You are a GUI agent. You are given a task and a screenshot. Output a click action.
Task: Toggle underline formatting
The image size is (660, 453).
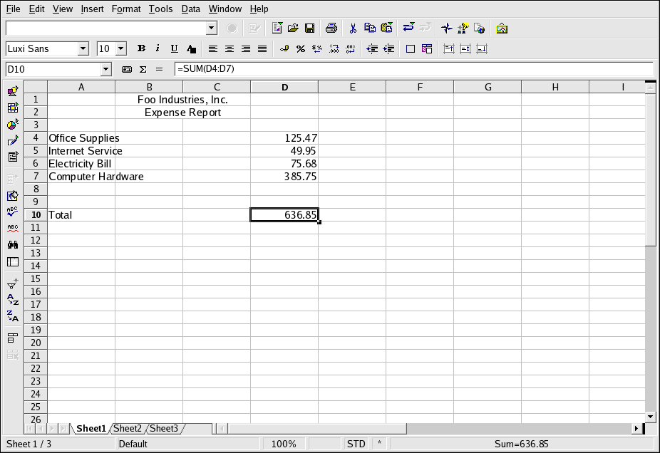click(174, 49)
